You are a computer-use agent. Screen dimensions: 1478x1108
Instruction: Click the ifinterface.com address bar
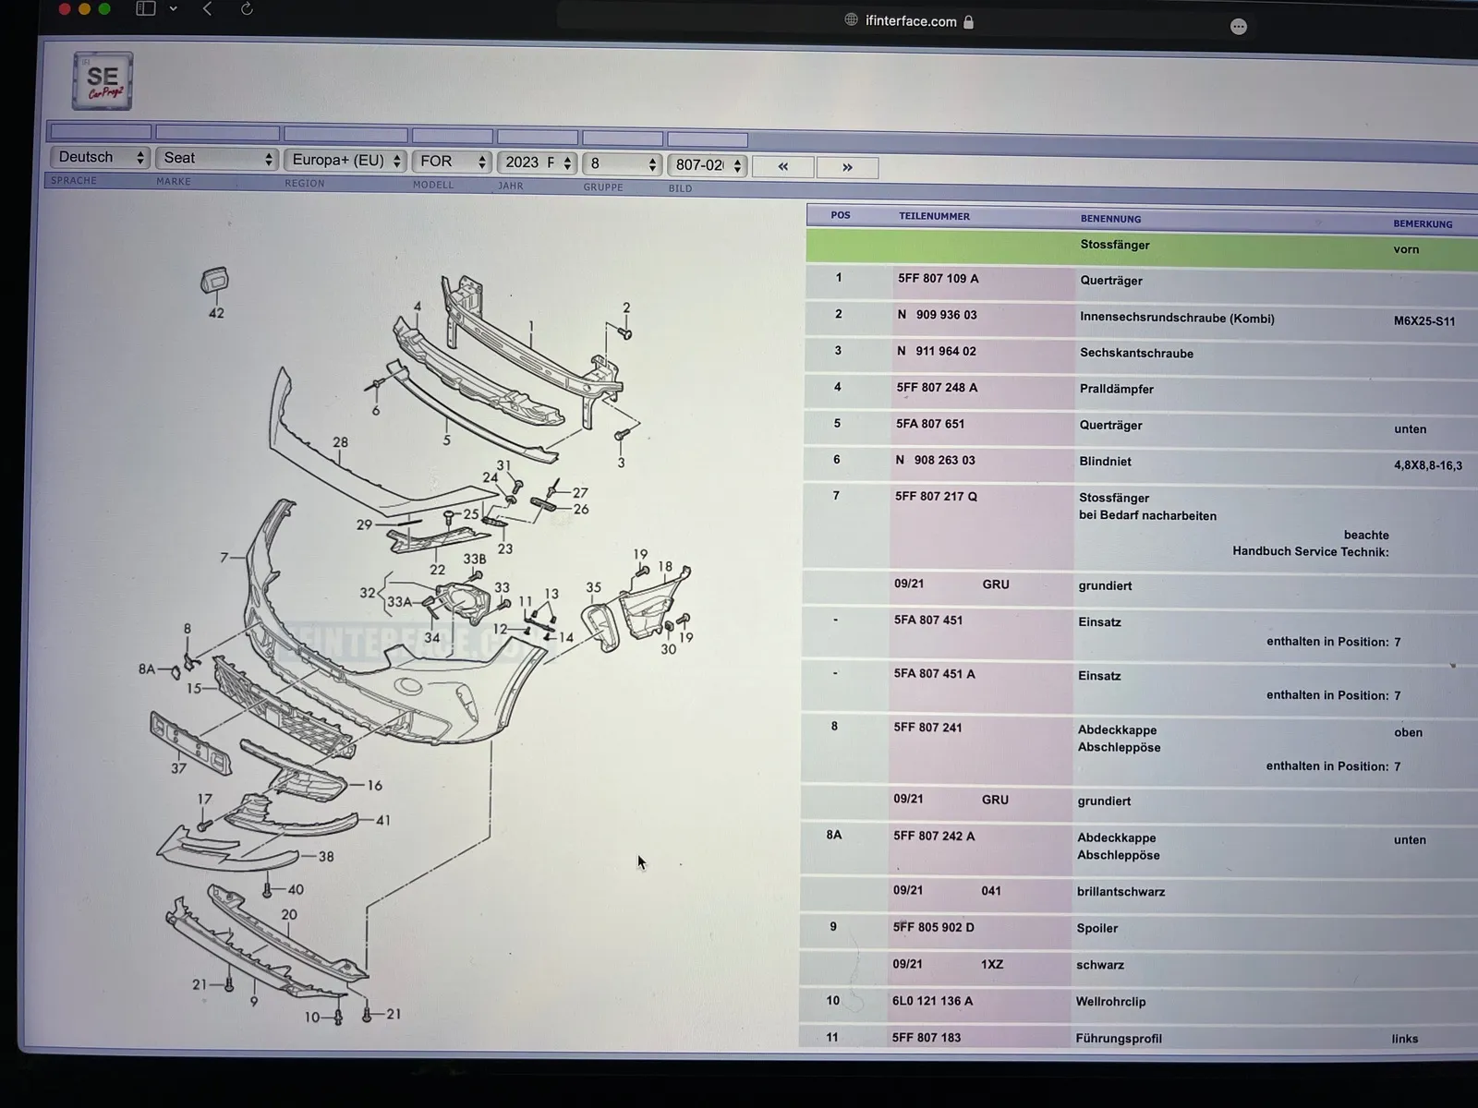910,21
